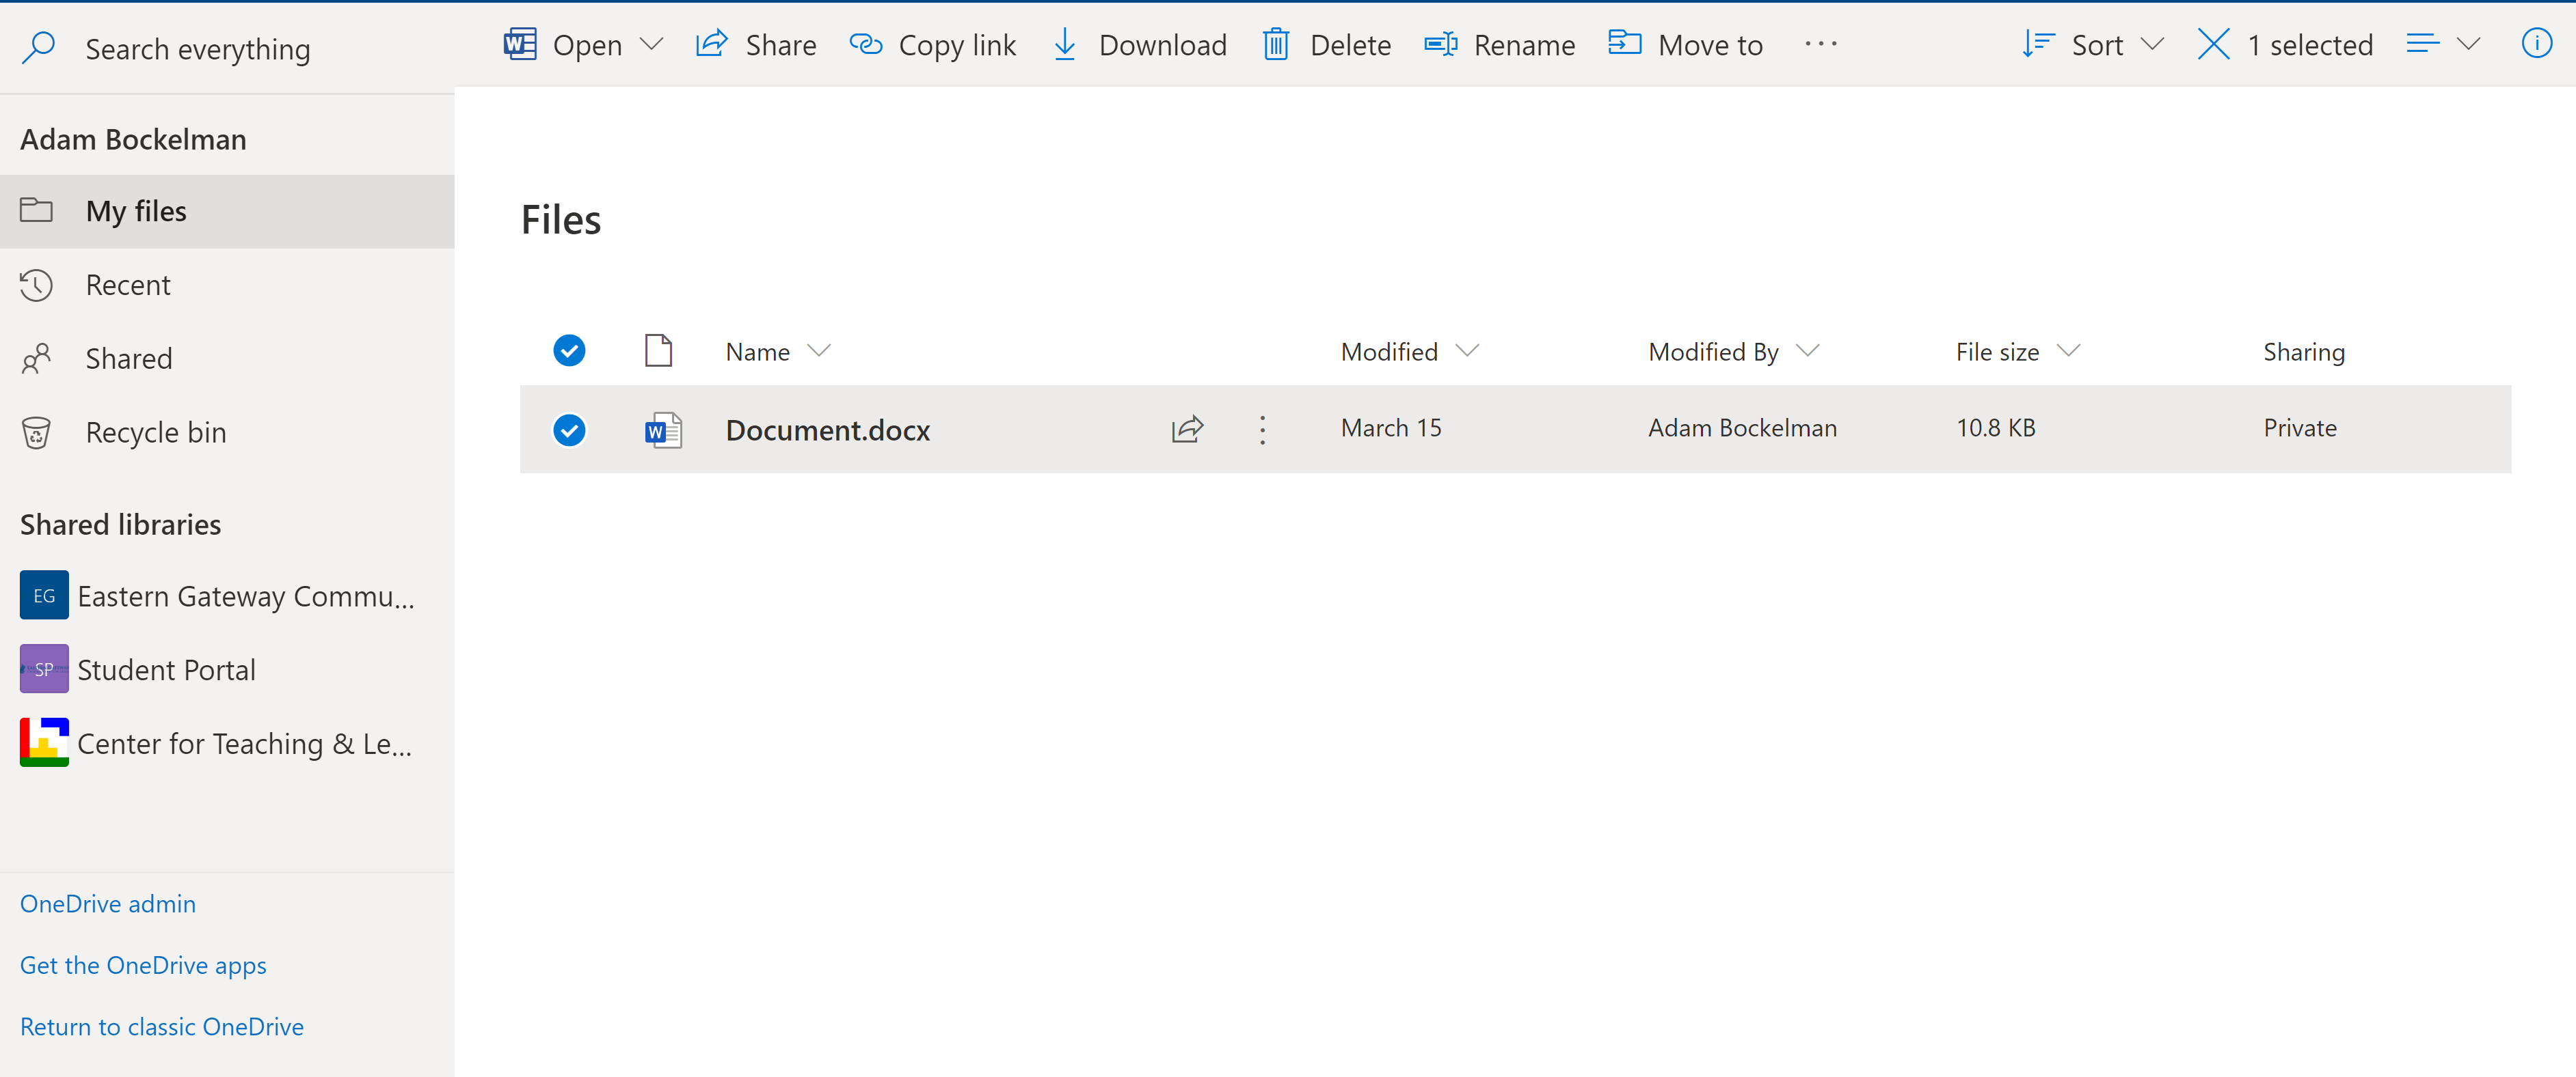The height and width of the screenshot is (1077, 2576).
Task: Open the Recycle bin section
Action: pos(156,432)
